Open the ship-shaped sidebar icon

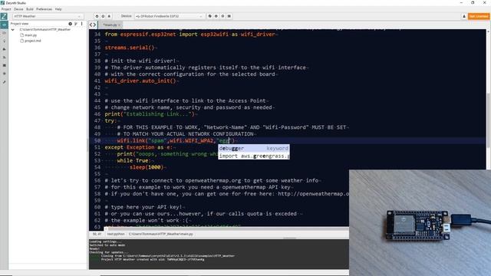point(4,49)
